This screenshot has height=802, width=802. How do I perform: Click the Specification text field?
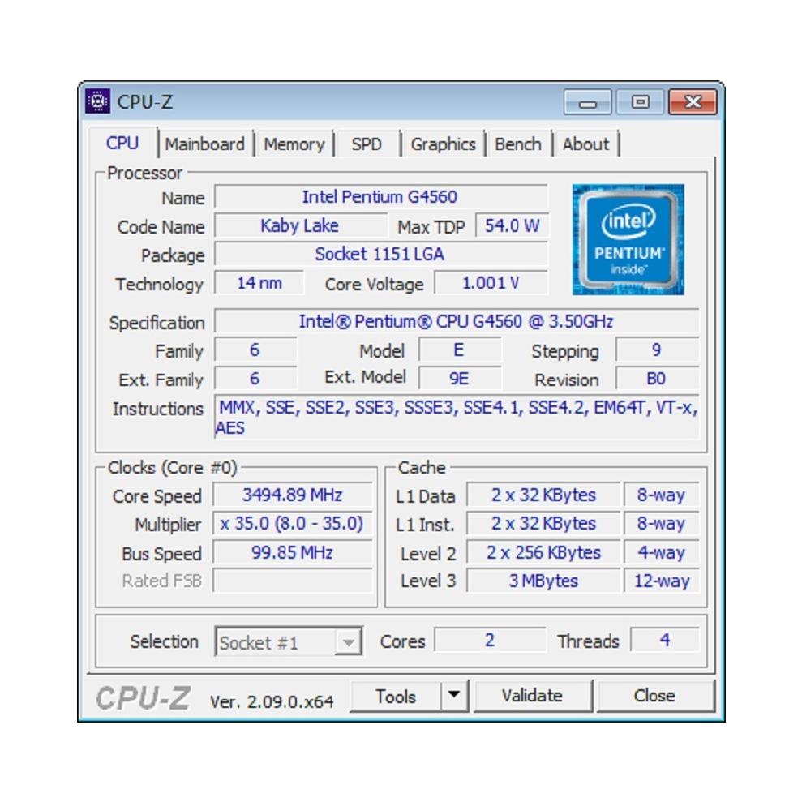pos(457,321)
